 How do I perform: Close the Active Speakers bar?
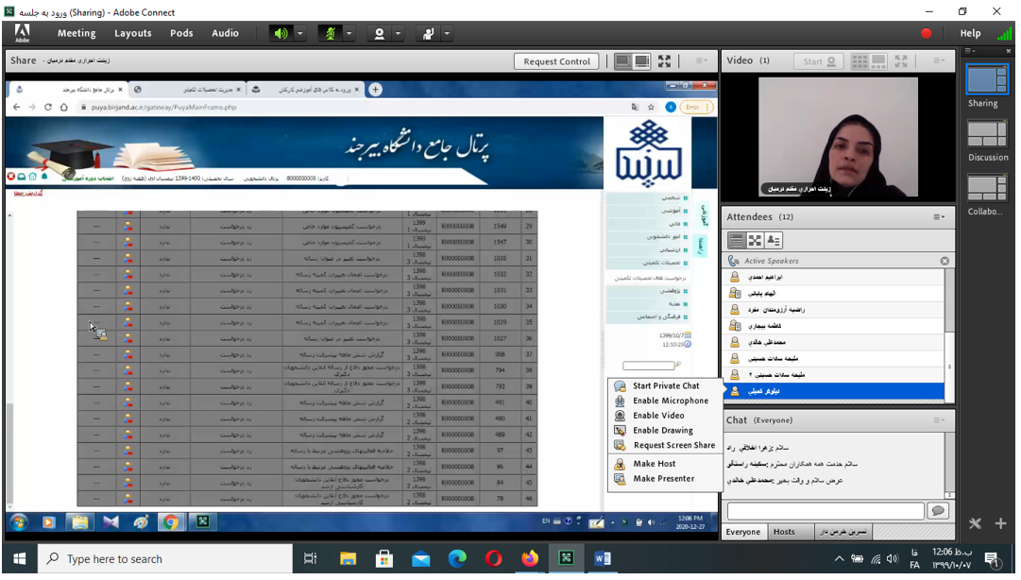tap(944, 261)
